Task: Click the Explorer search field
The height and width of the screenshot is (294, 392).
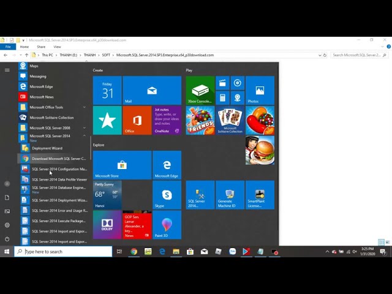Action: (x=360, y=55)
